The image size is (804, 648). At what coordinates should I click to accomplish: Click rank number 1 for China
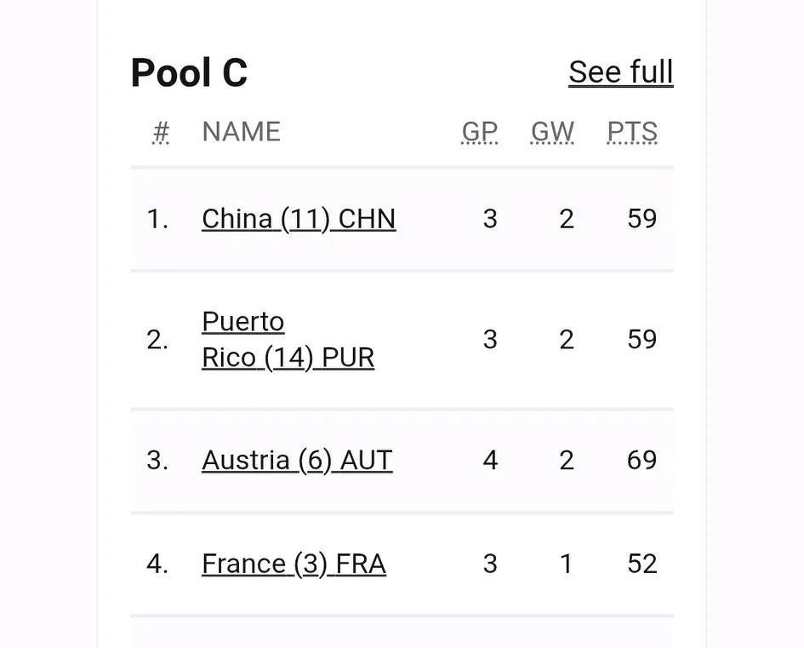(x=157, y=219)
